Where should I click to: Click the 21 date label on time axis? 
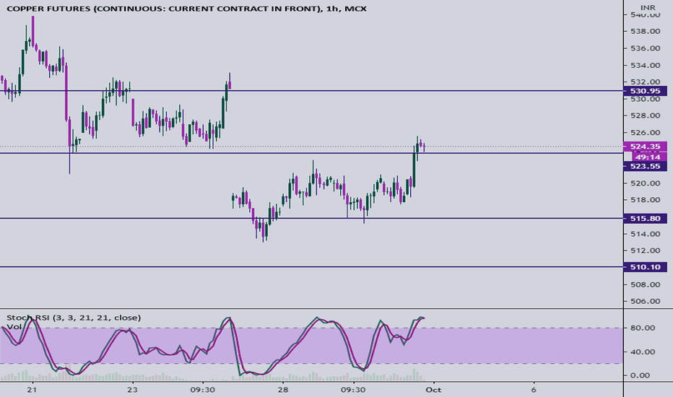pyautogui.click(x=31, y=390)
